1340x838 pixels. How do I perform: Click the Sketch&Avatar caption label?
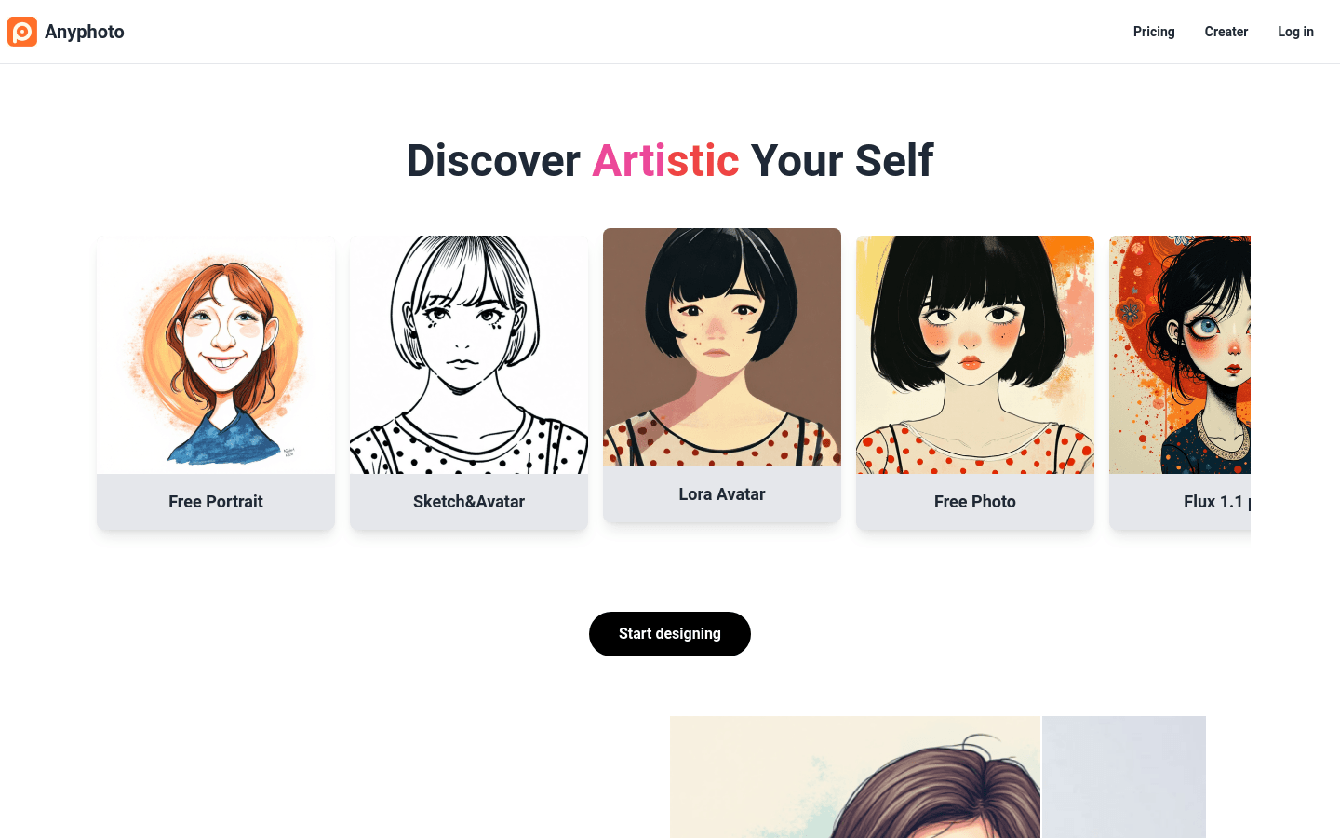click(468, 501)
